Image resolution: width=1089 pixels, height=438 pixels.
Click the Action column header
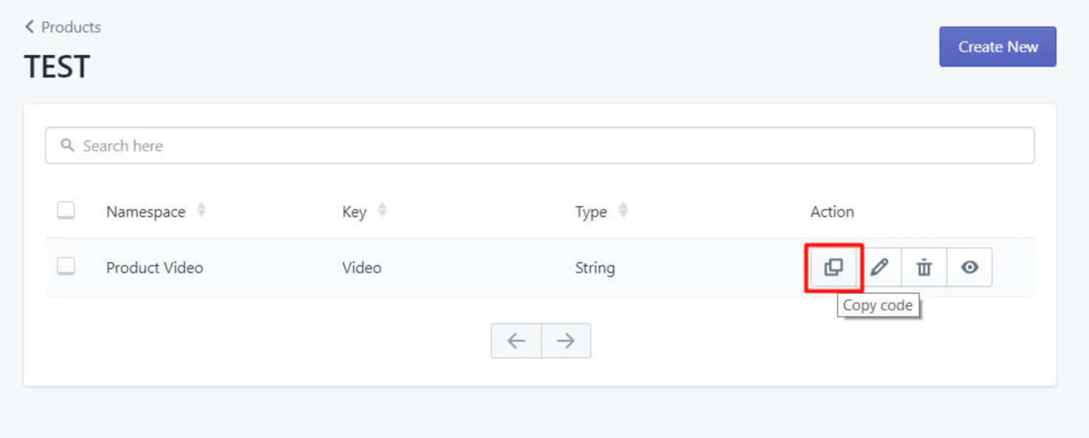pyautogui.click(x=831, y=212)
